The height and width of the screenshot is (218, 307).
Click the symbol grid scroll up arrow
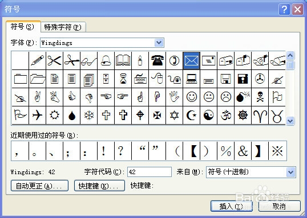pos(290,56)
